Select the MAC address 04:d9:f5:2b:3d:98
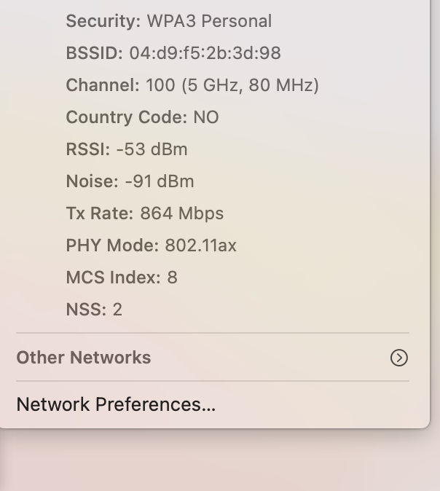Screen dimensions: 440x491 205,53
